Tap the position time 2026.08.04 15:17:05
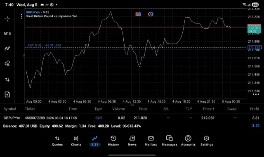 coord(61,118)
